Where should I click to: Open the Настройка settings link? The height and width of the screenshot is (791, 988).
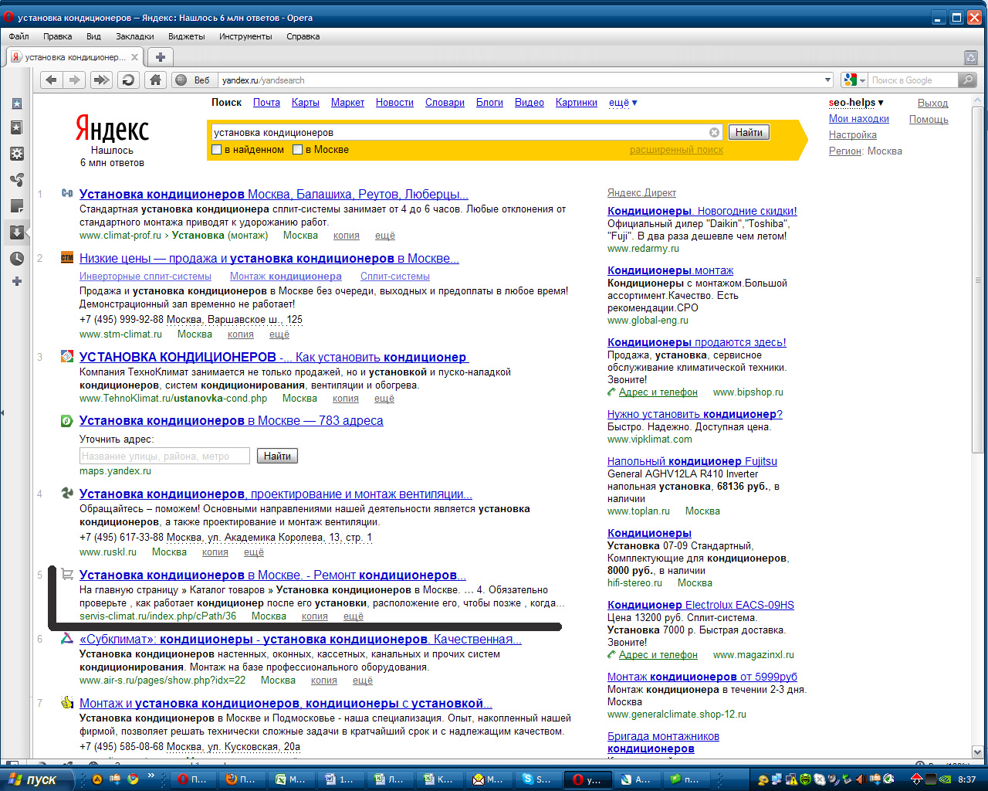click(853, 135)
